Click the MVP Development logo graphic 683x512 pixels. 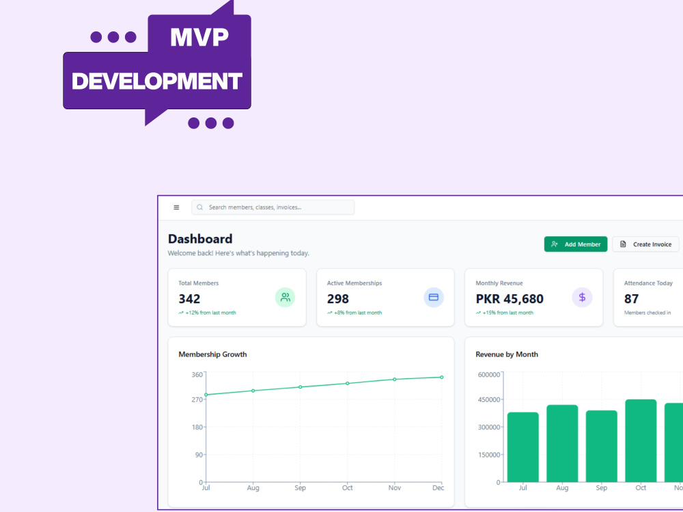157,64
